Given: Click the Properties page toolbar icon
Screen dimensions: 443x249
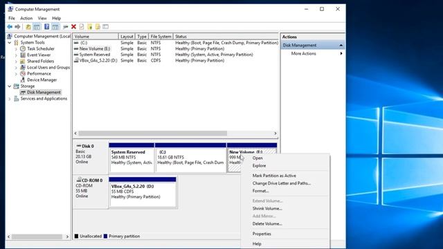Looking at the screenshot, I should [82, 27].
